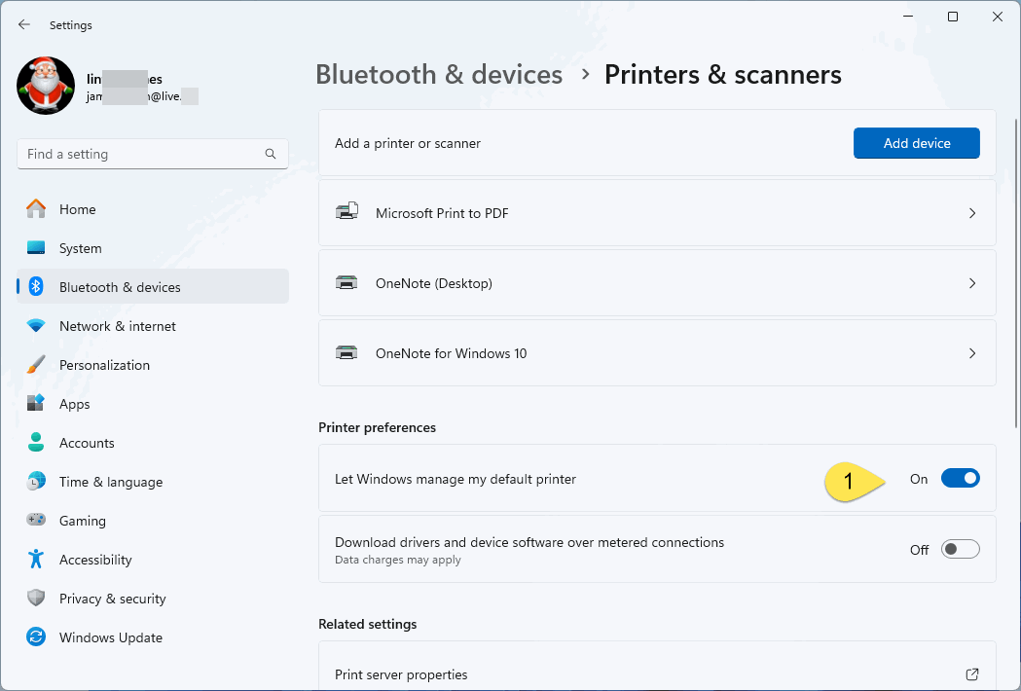Viewport: 1021px width, 691px height.
Task: Click the Apps icon in sidebar
Action: point(36,404)
